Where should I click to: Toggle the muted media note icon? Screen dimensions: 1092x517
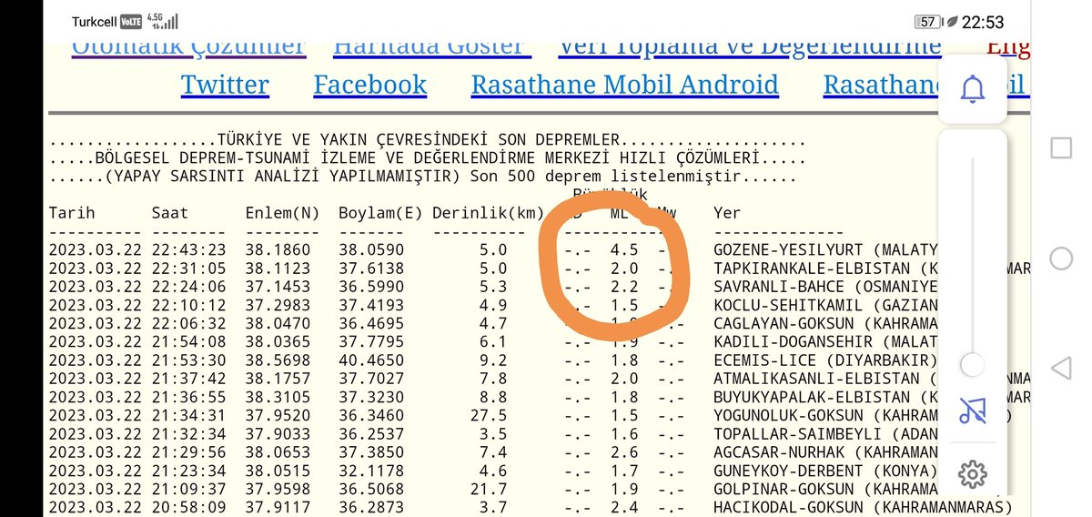(973, 411)
